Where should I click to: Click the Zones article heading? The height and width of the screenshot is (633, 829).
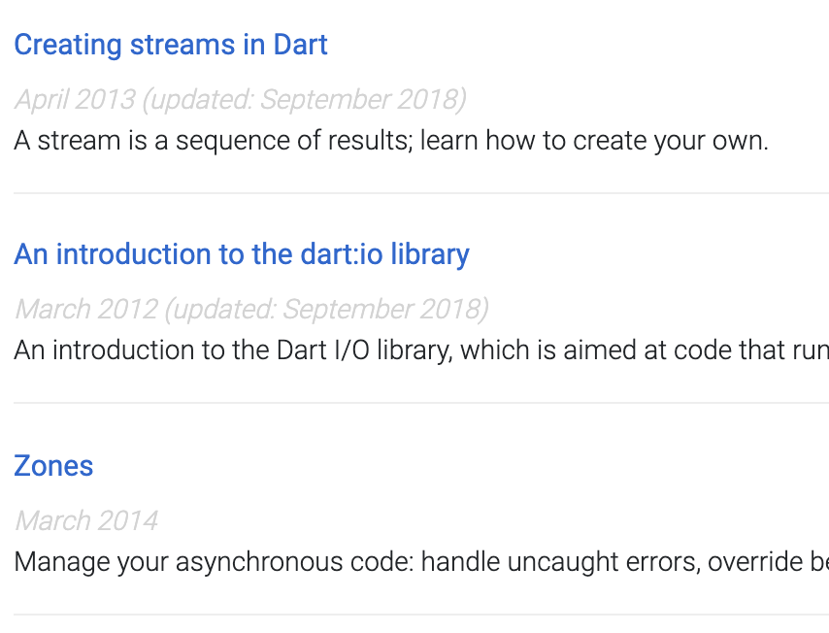53,466
